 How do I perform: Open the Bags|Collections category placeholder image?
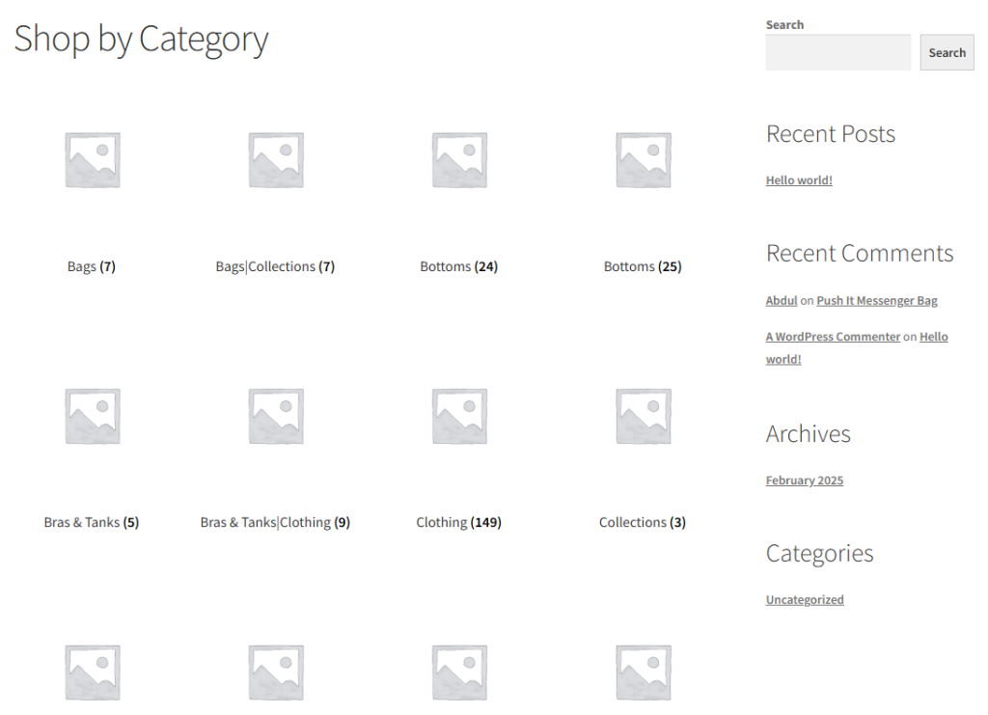pyautogui.click(x=275, y=160)
